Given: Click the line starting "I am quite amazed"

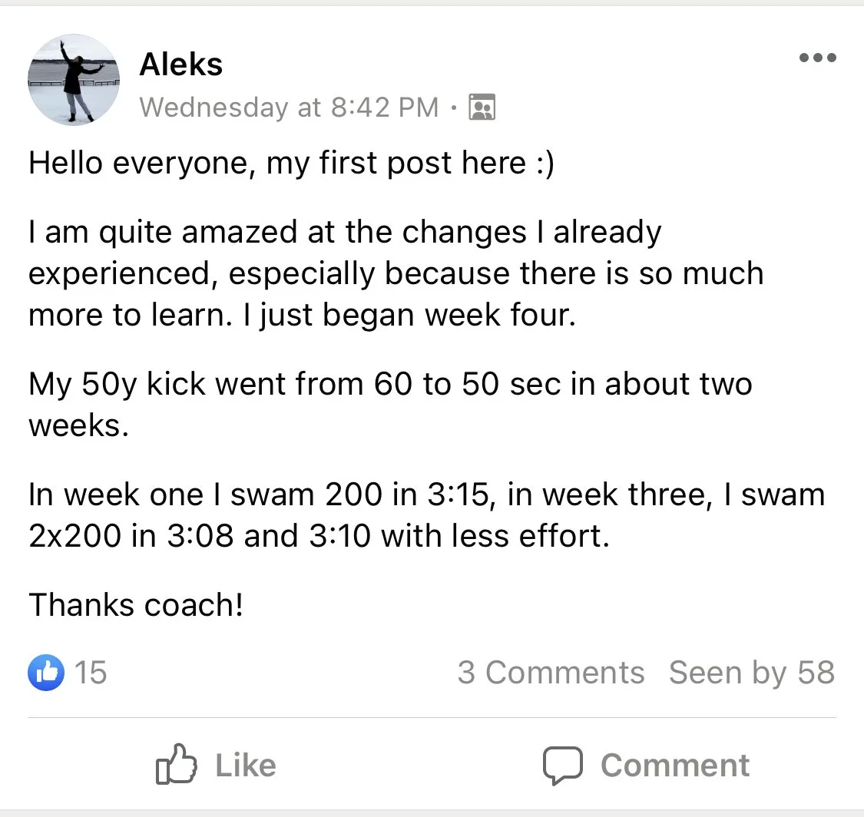Looking at the screenshot, I should 344,232.
